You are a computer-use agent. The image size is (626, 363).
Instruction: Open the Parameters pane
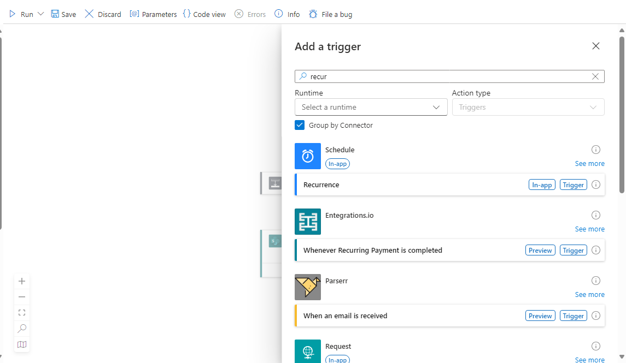tap(153, 14)
